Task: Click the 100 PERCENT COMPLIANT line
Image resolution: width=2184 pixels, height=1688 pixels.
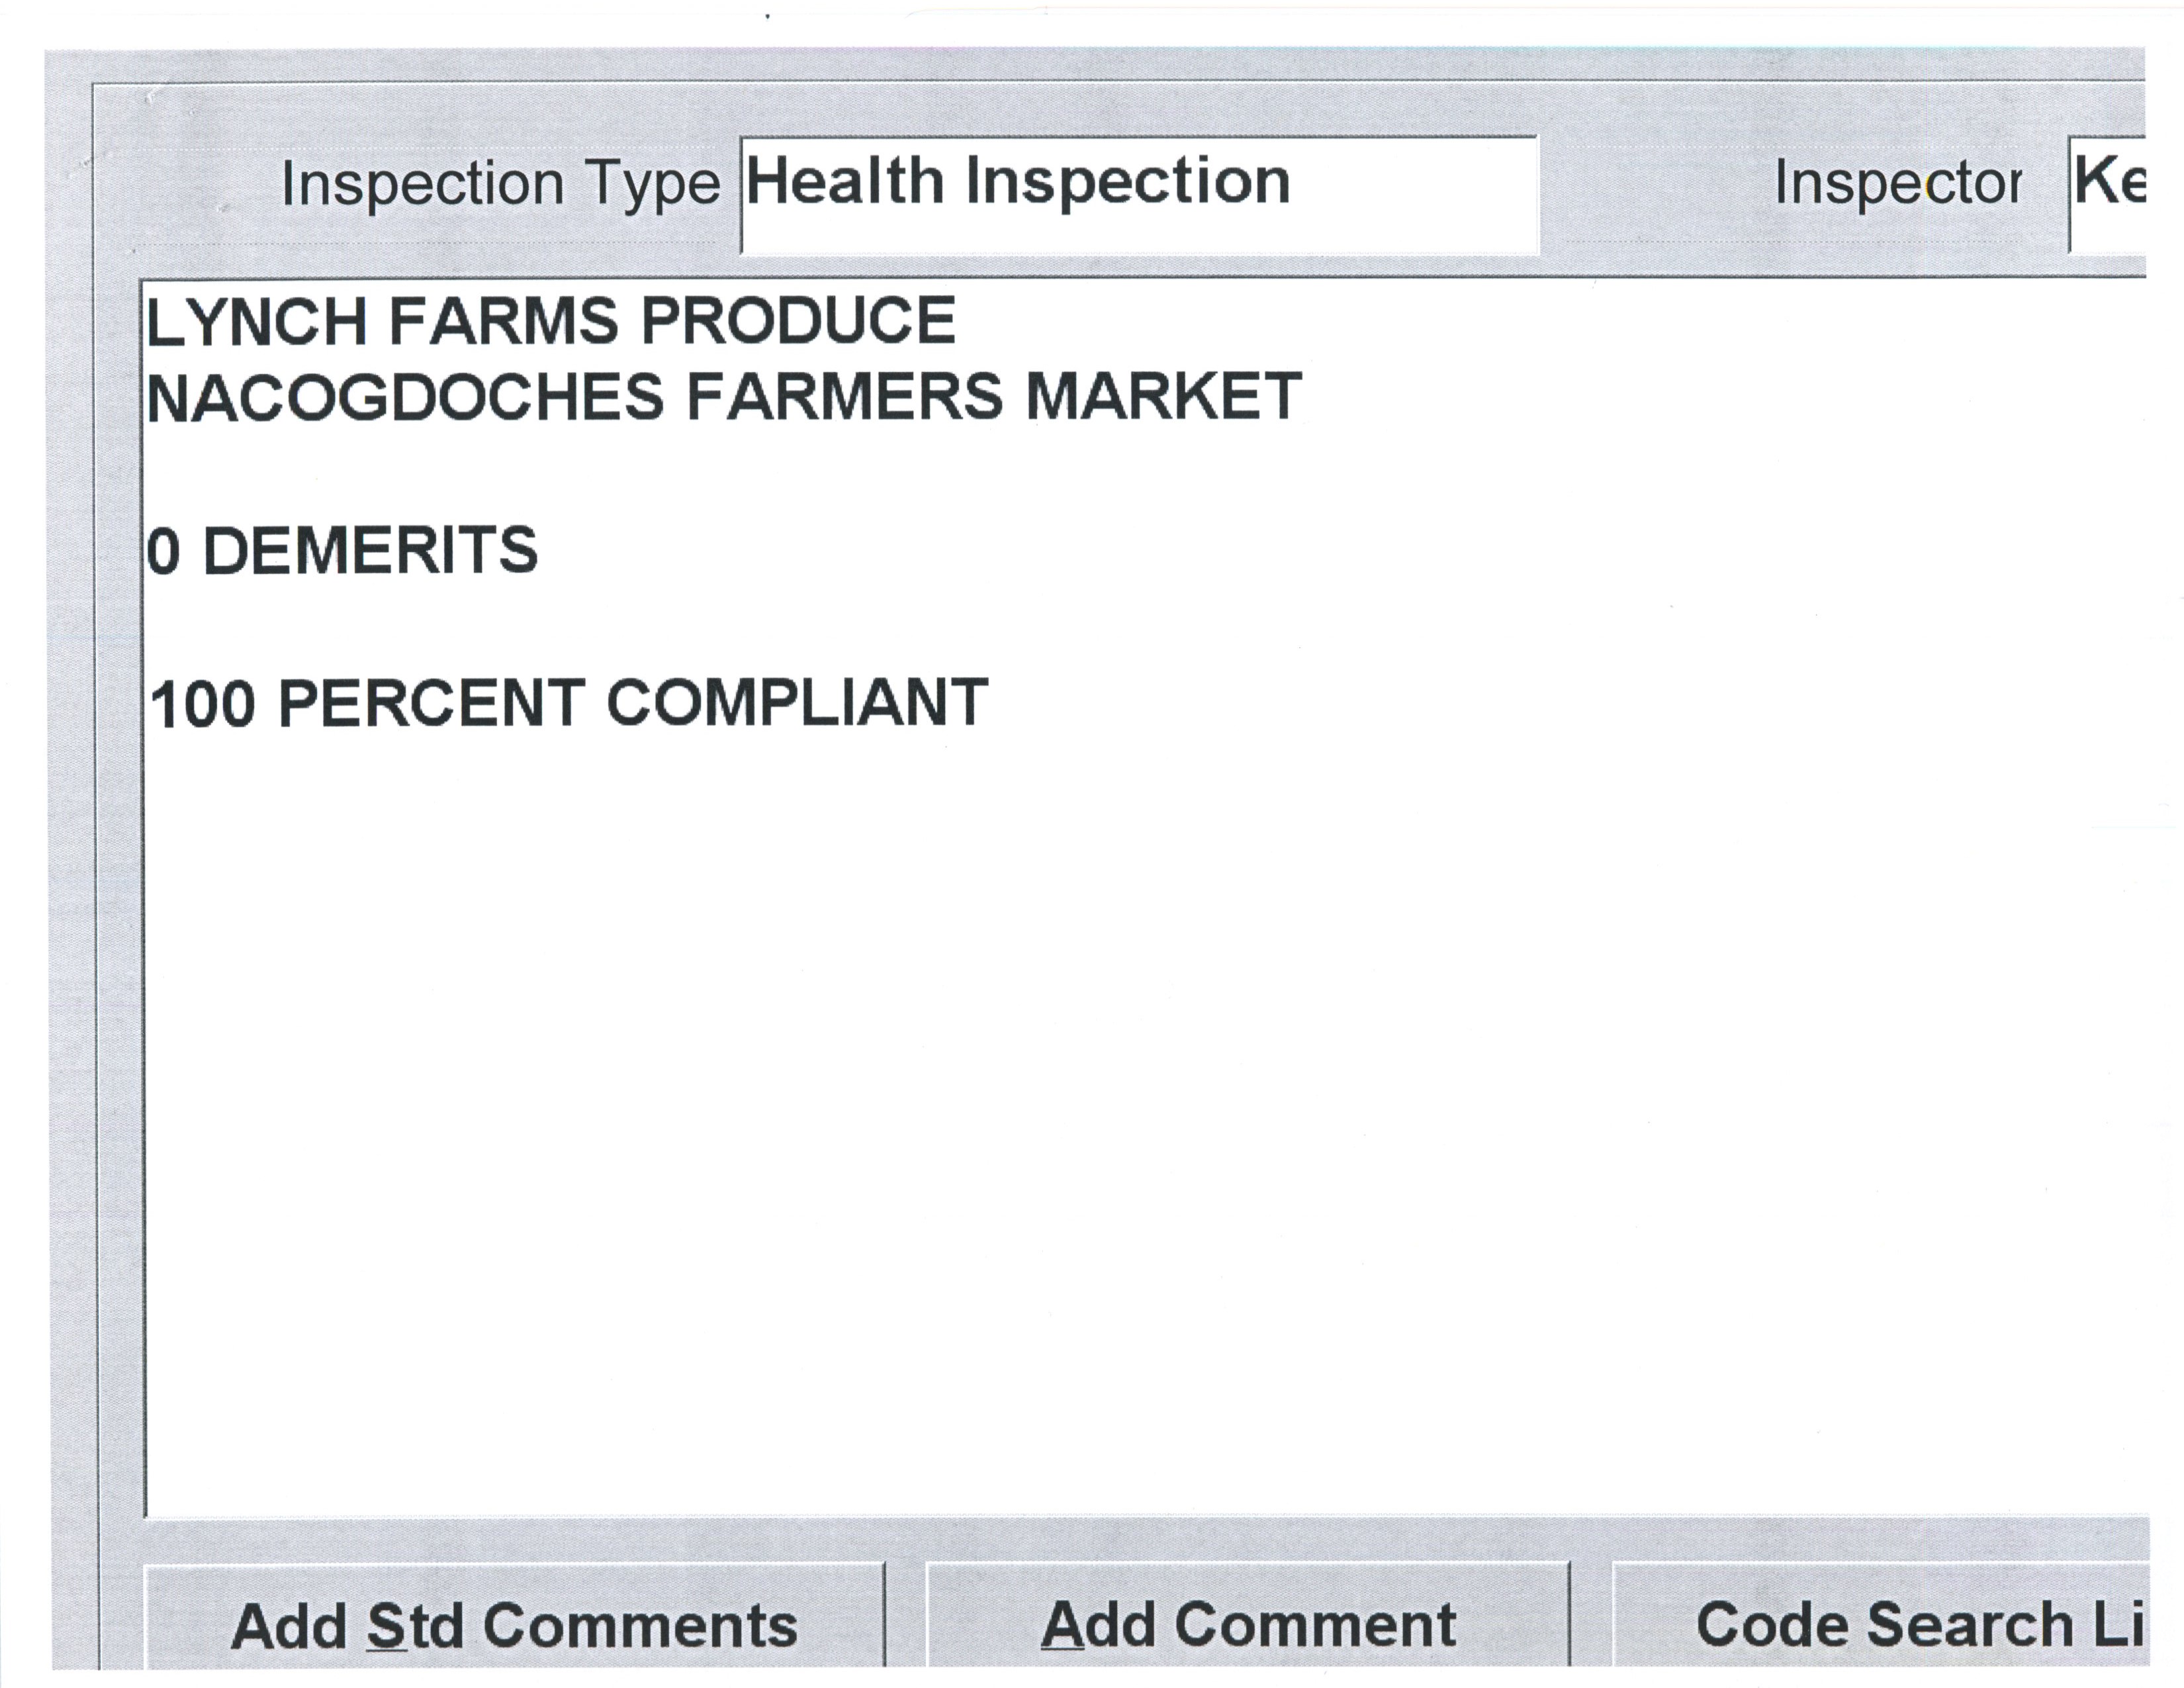Action: pyautogui.click(x=568, y=703)
